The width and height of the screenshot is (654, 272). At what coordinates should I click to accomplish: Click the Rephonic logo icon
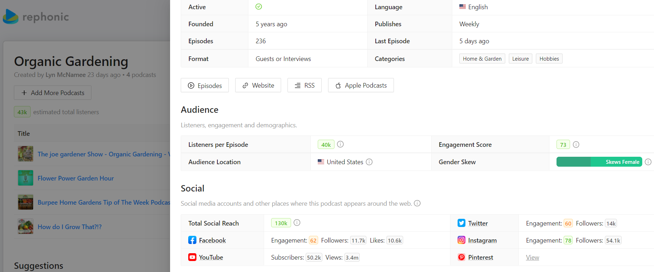(x=10, y=16)
